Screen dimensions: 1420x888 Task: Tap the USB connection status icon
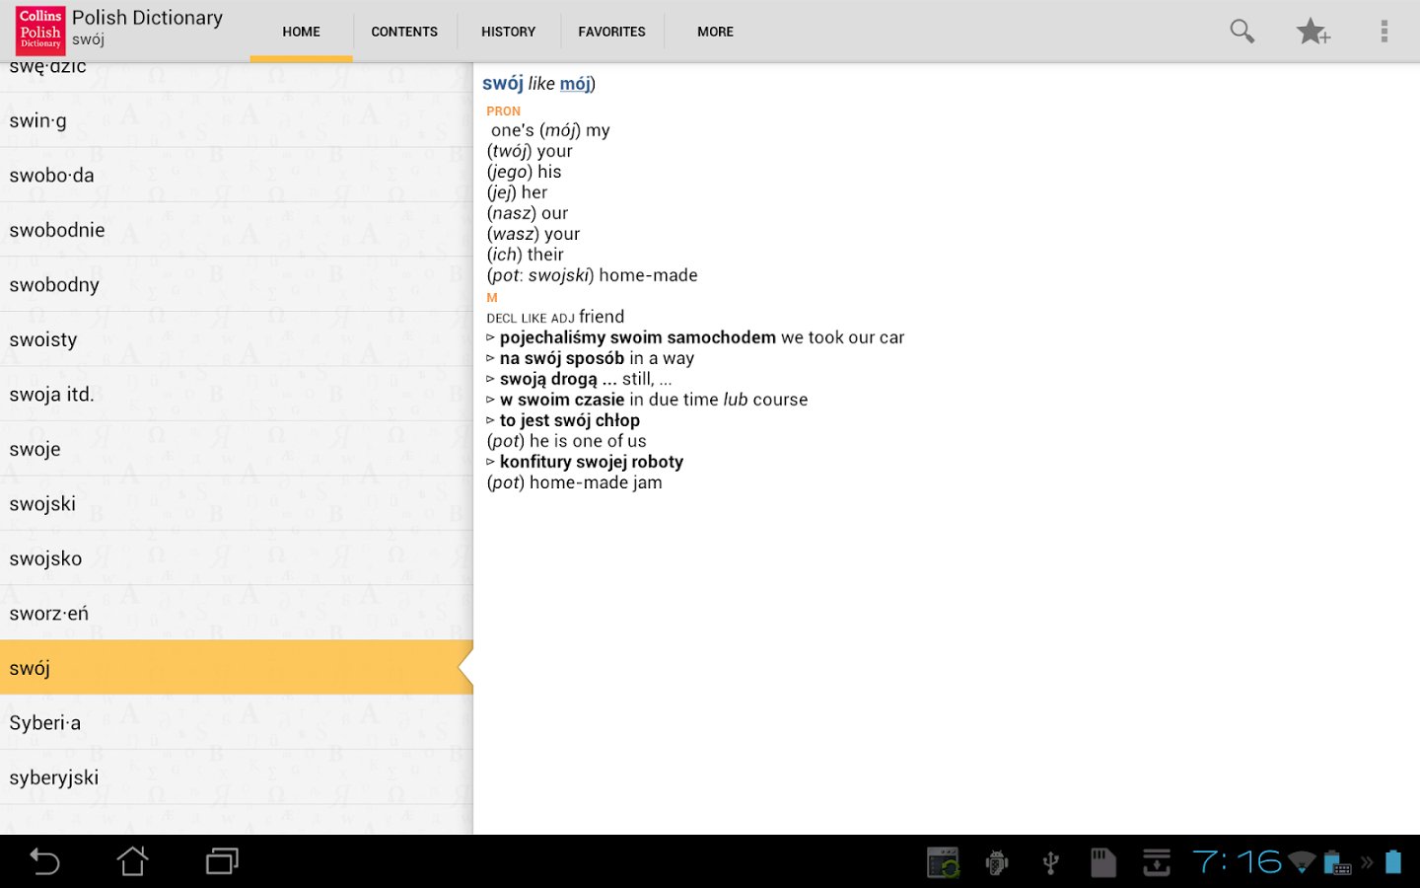pyautogui.click(x=1051, y=863)
